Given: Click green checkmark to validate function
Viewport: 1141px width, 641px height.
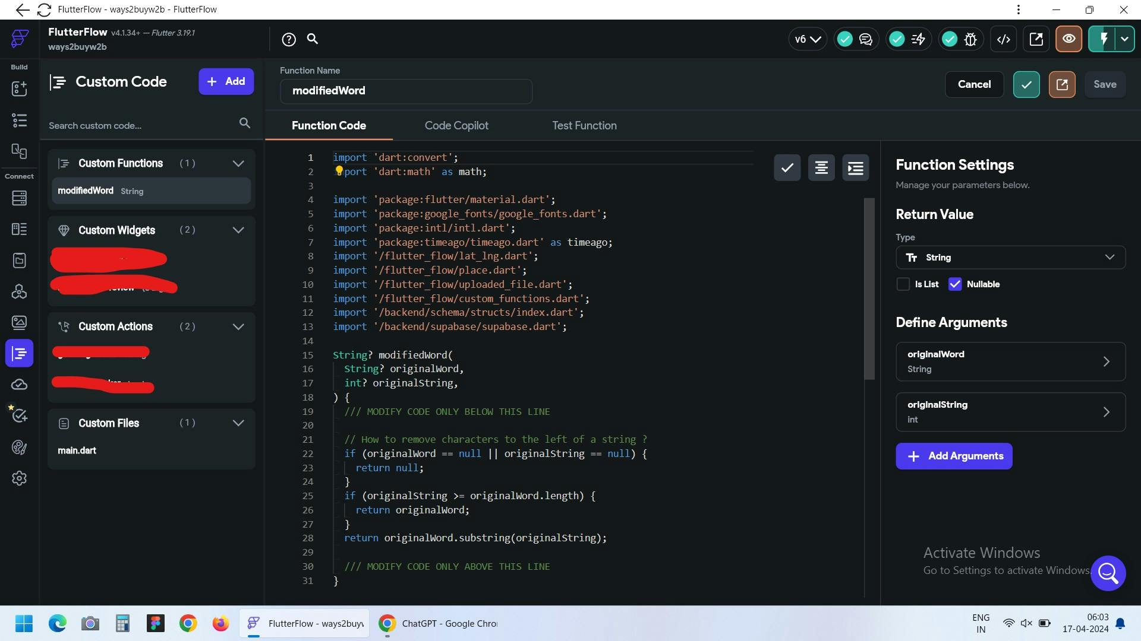Looking at the screenshot, I should 1026,84.
